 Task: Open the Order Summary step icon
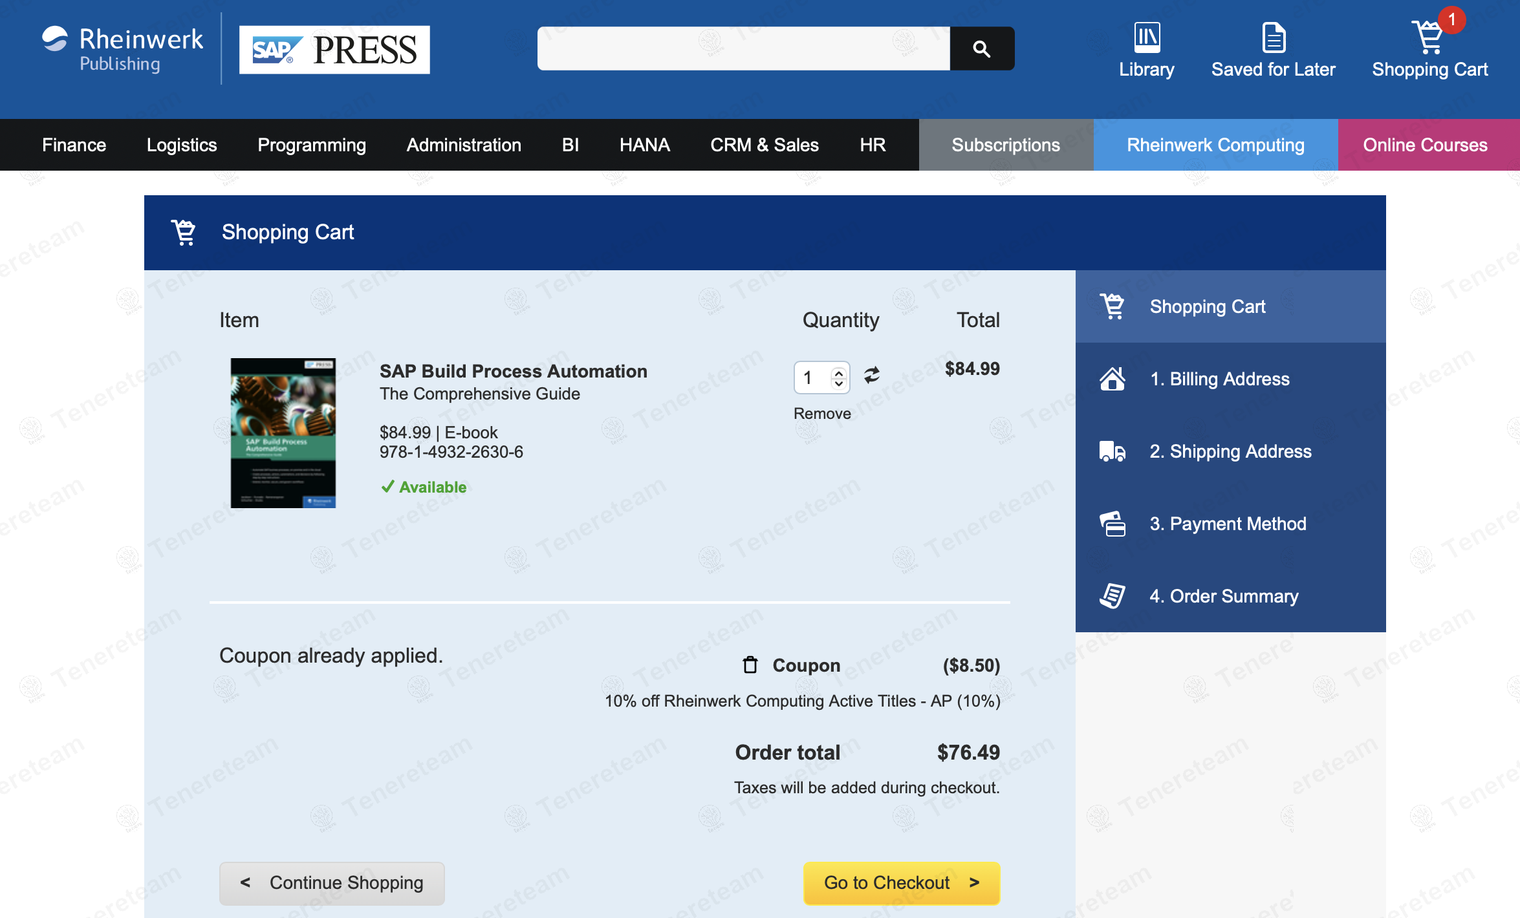point(1112,596)
